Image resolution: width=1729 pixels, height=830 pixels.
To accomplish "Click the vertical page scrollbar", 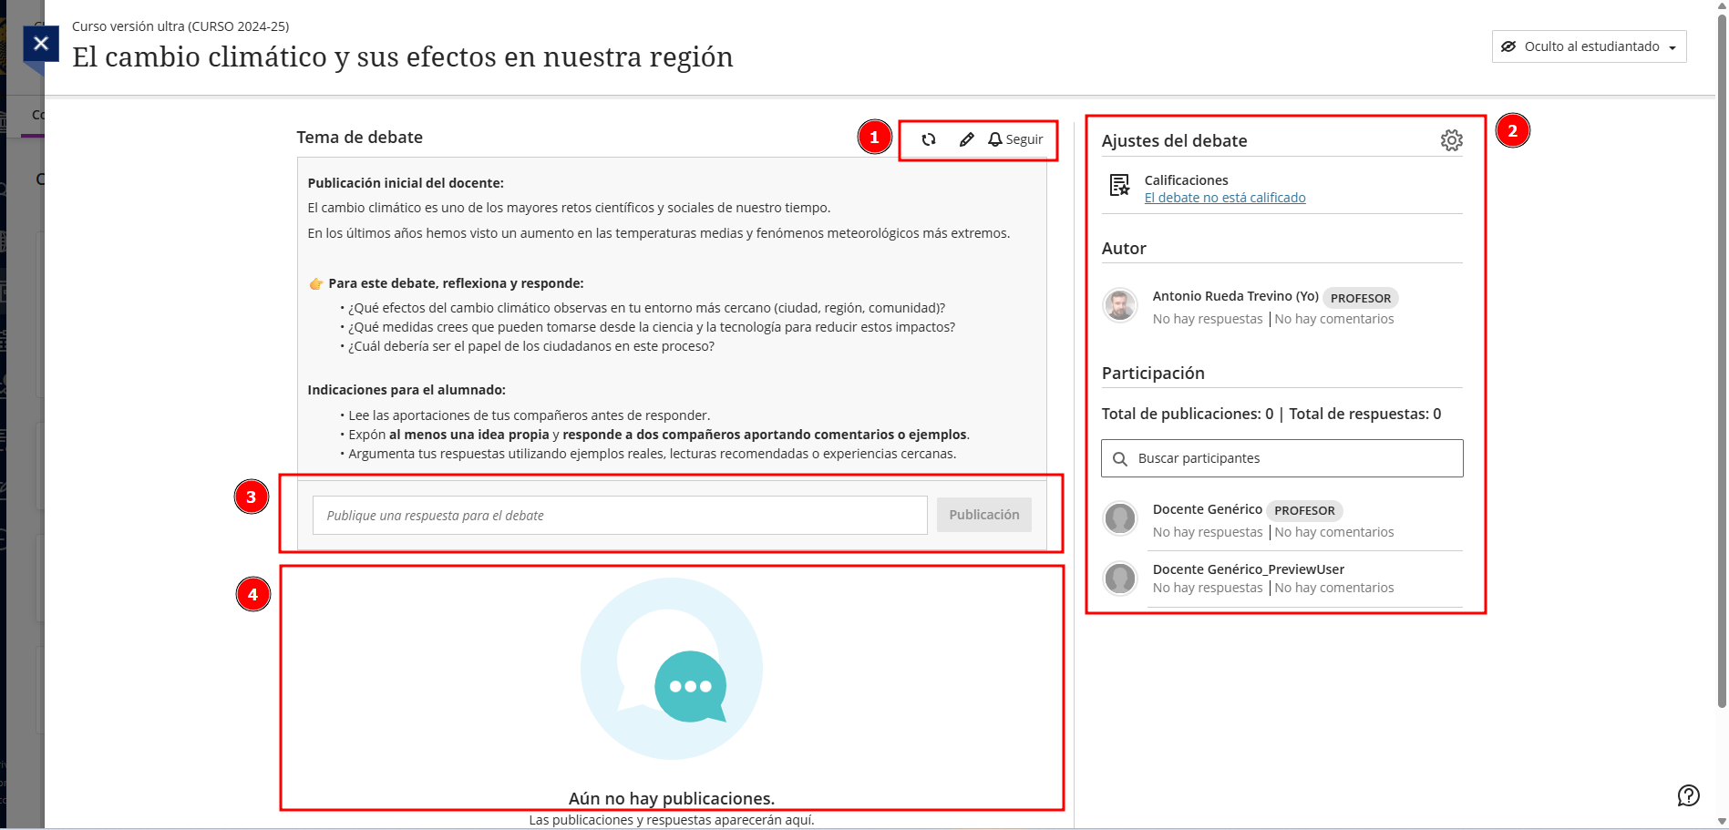I will (1721, 364).
